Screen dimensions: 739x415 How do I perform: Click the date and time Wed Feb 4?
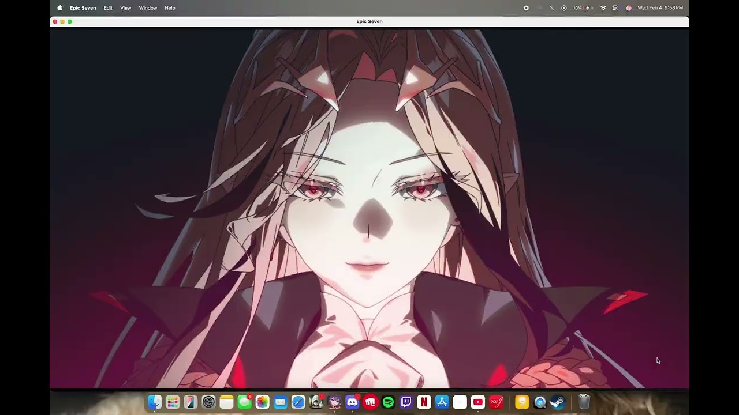(660, 8)
